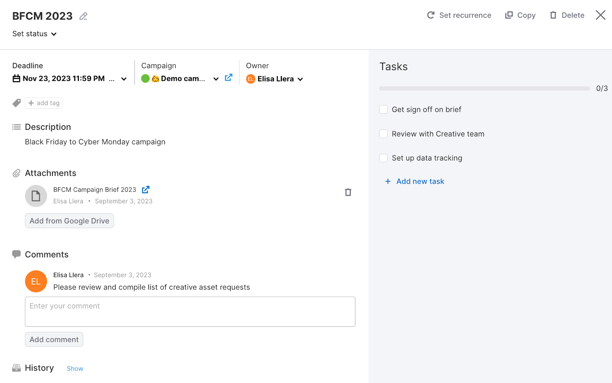Click the Description list icon

tap(16, 127)
